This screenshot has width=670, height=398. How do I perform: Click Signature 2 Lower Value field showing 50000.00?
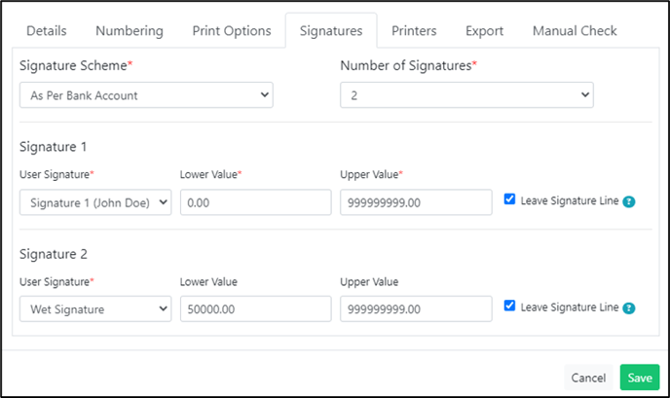255,308
